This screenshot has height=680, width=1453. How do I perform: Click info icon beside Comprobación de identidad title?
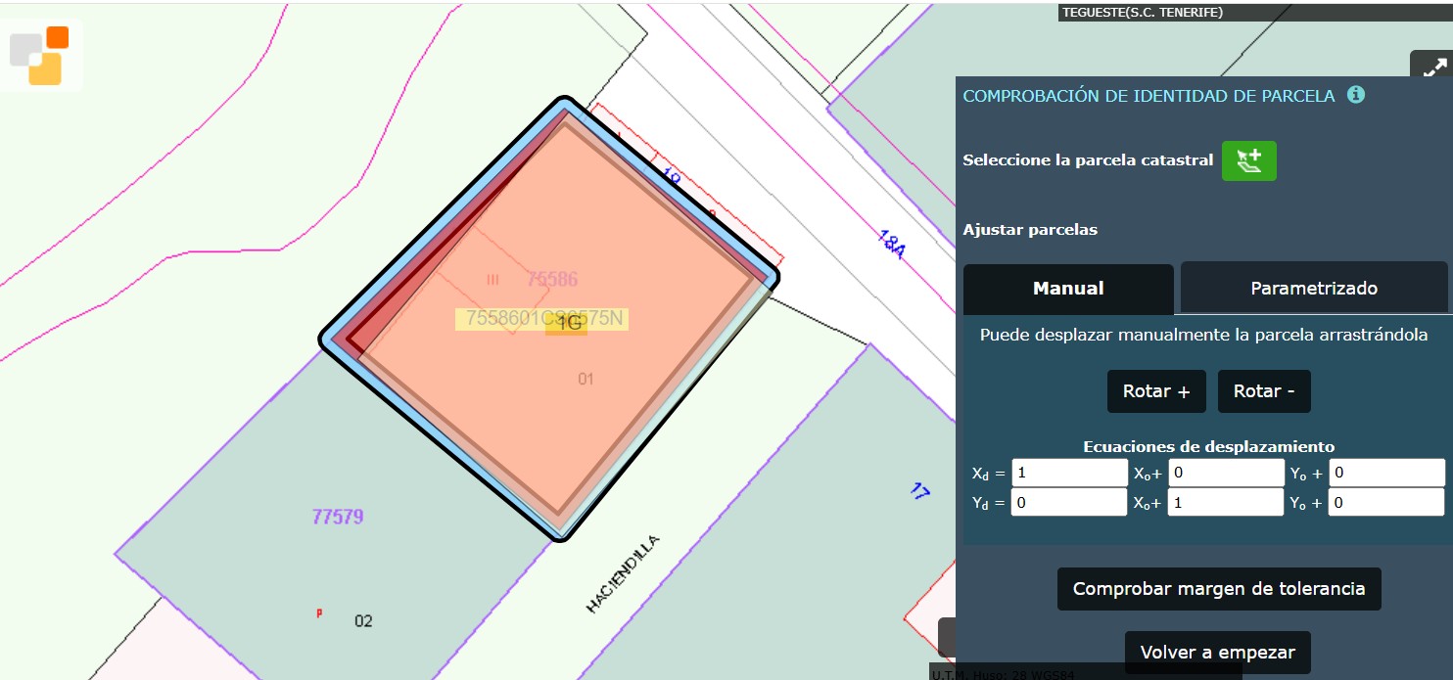point(1356,95)
